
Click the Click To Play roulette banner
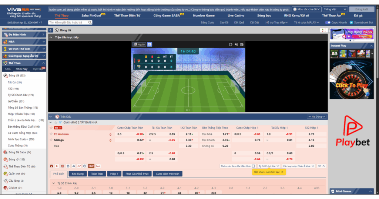coord(352,80)
